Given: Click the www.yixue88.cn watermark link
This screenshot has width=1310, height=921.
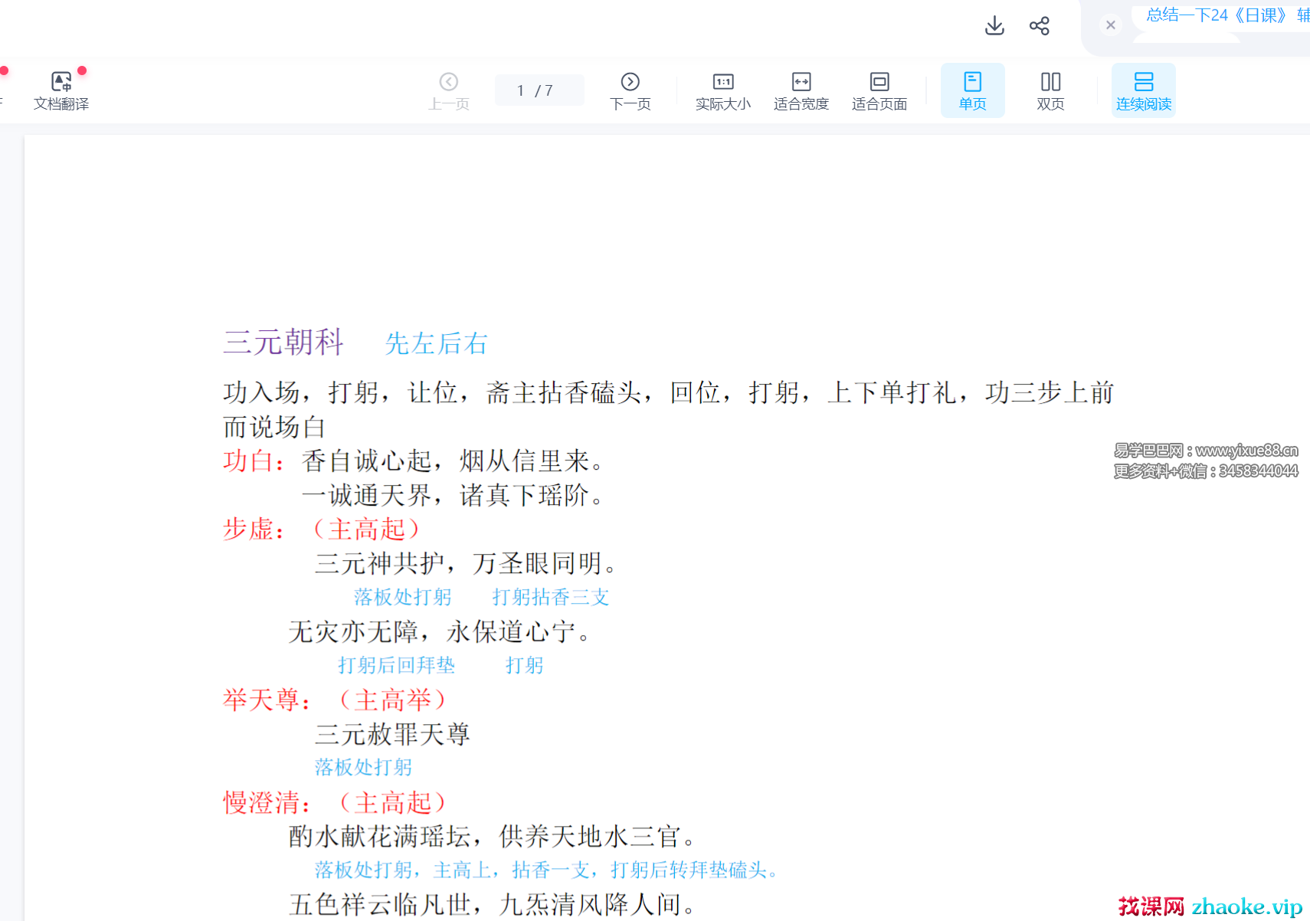Looking at the screenshot, I should [x=1249, y=451].
